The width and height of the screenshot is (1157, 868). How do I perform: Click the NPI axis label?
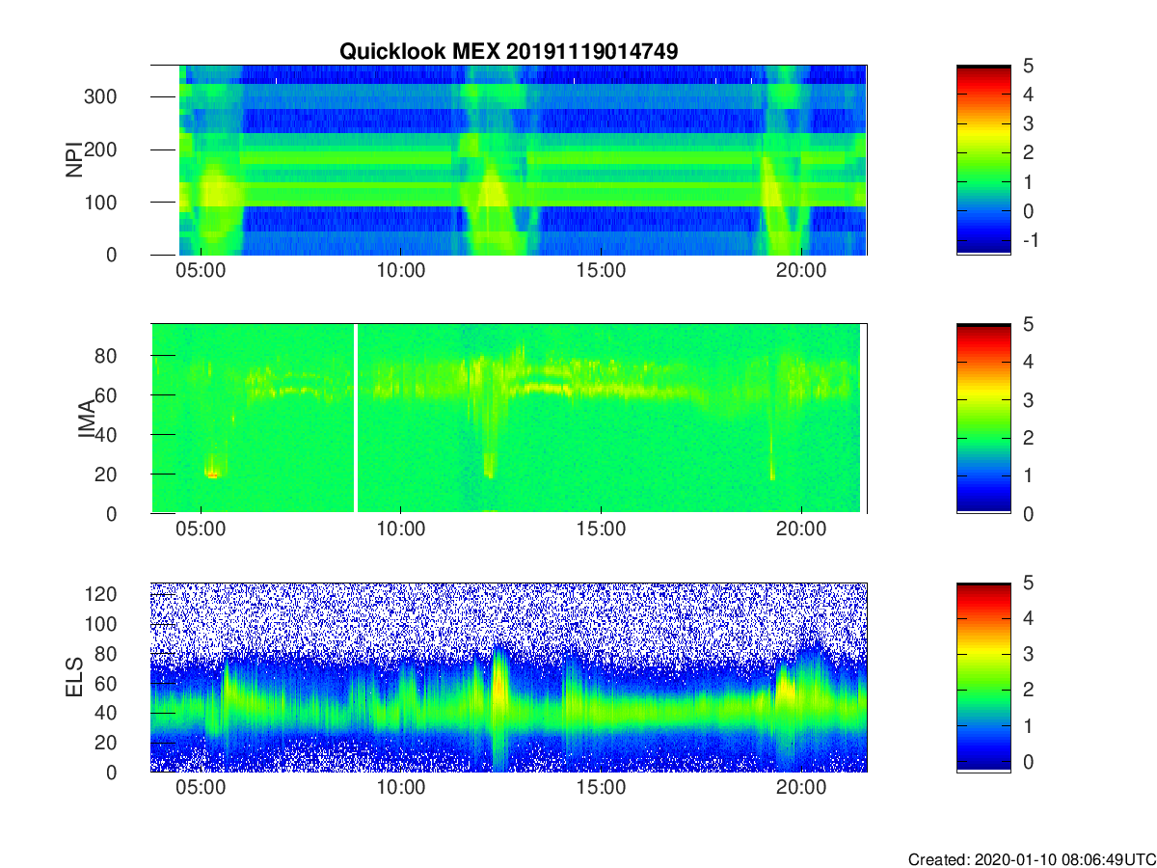click(x=73, y=160)
